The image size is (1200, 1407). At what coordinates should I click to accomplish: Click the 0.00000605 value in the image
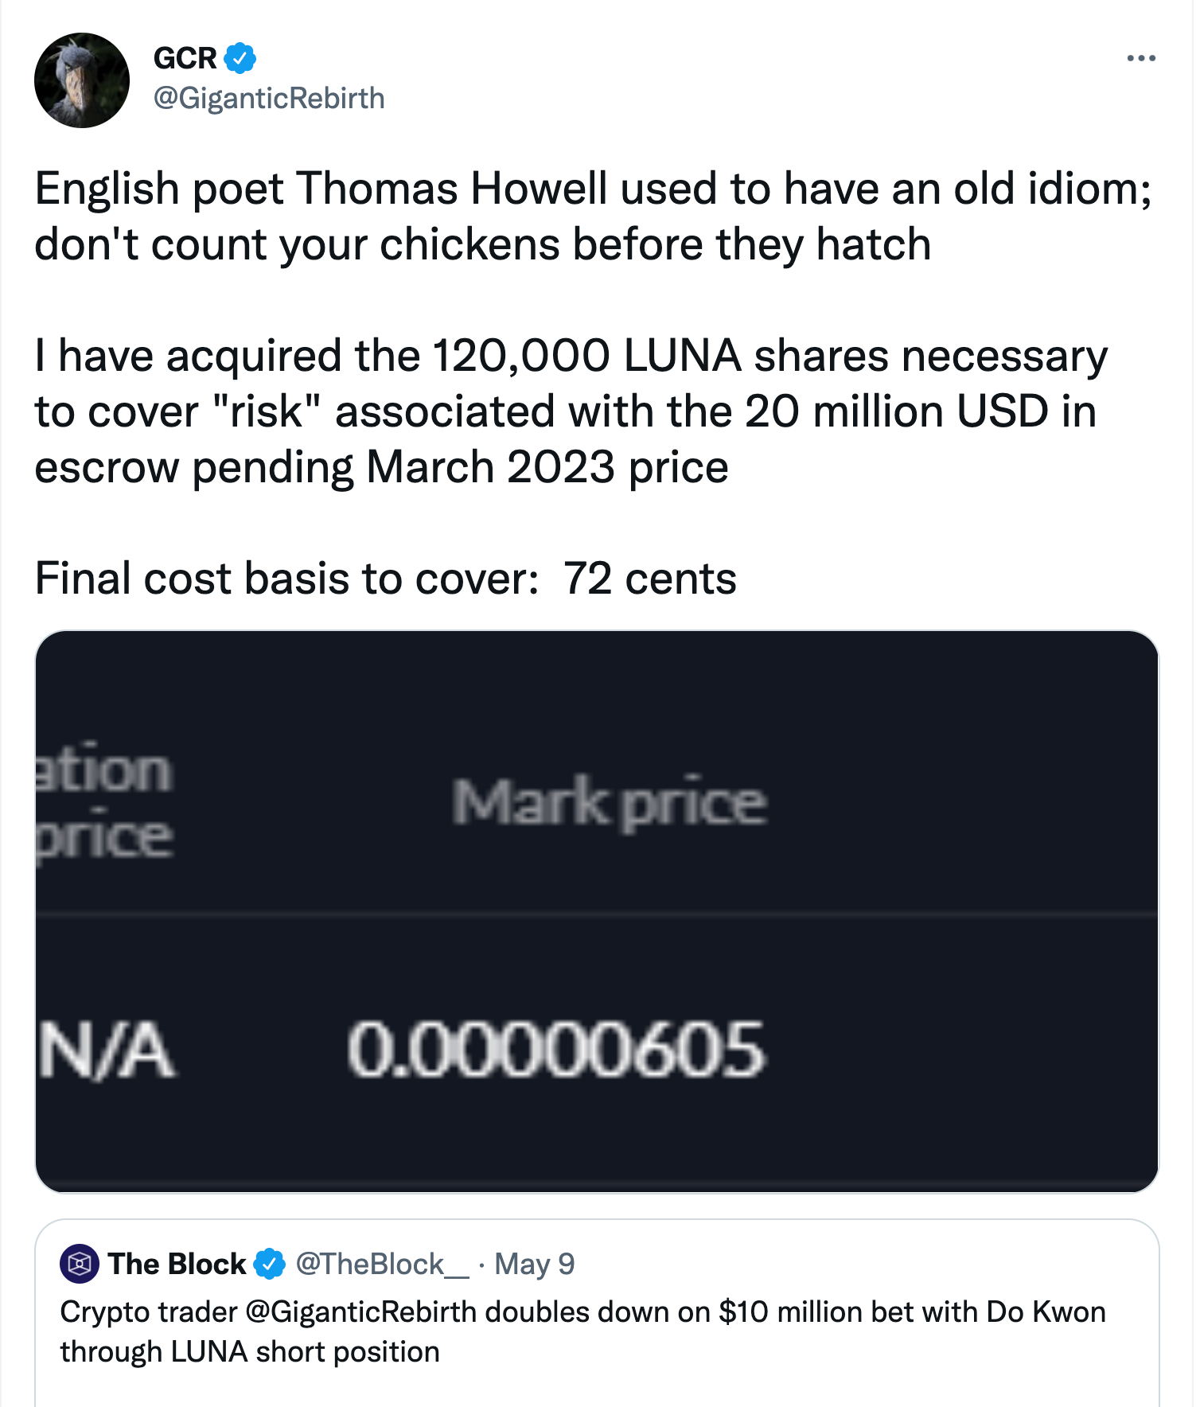pyautogui.click(x=555, y=1050)
